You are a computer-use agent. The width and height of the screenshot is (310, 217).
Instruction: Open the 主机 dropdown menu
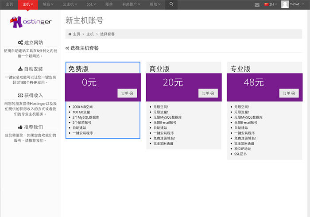click(x=27, y=4)
